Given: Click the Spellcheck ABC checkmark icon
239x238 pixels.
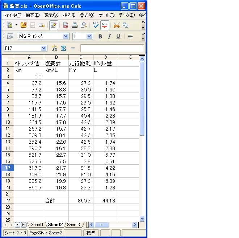Looking at the screenshot, I should tap(96, 25).
